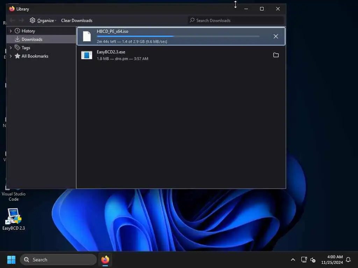This screenshot has width=358, height=268.
Task: Select History in the sidebar
Action: [28, 31]
